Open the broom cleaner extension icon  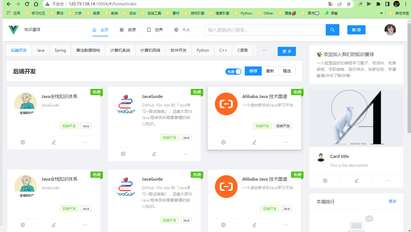pos(360,4)
